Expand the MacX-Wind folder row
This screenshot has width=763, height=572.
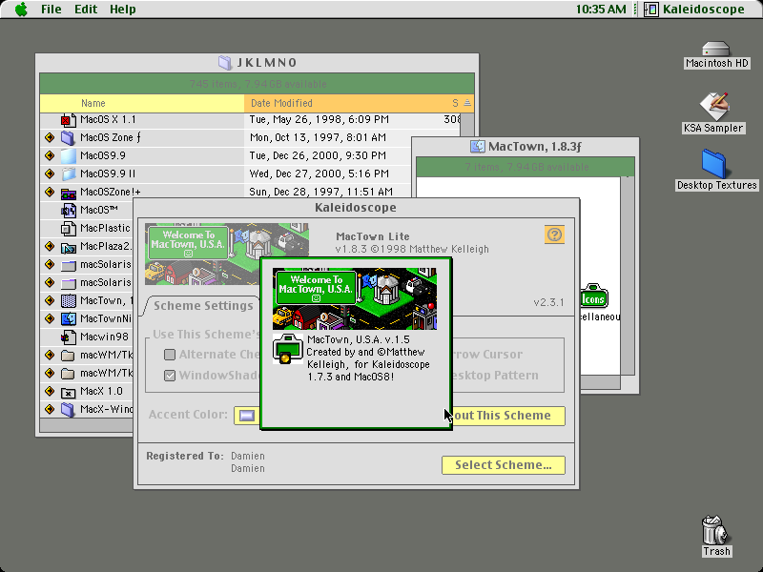pos(50,409)
